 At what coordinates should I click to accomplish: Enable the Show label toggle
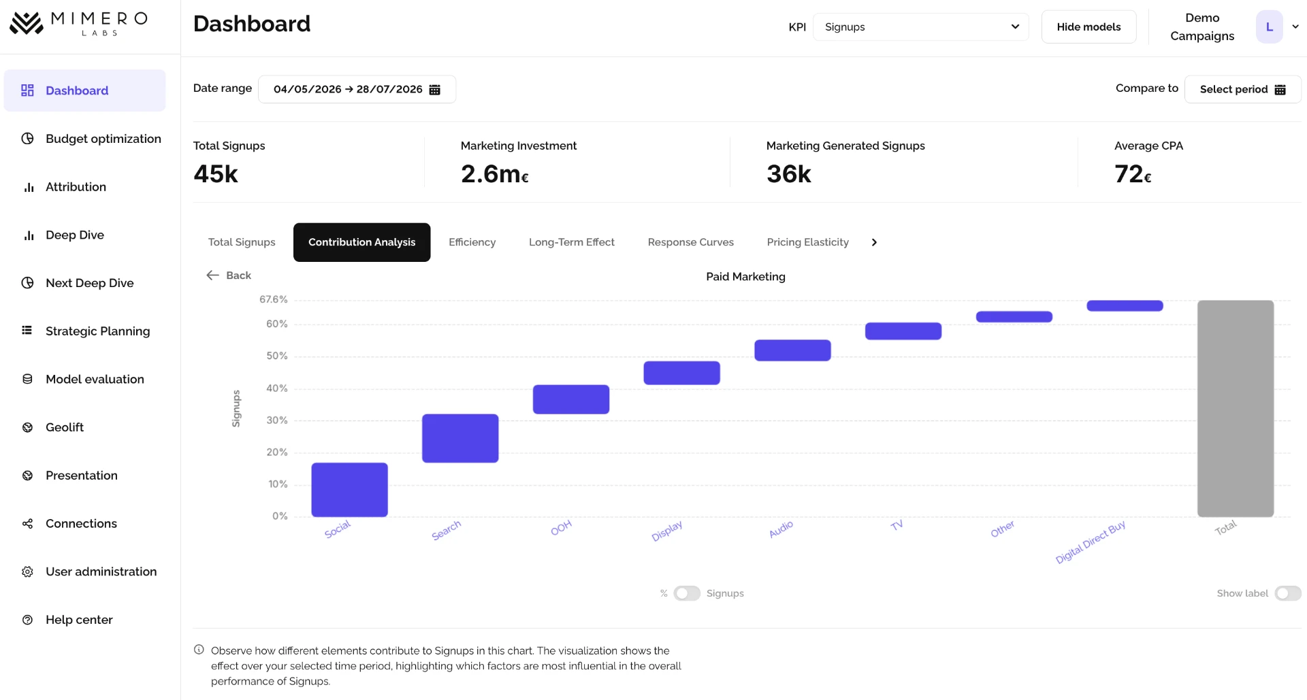pos(1288,593)
